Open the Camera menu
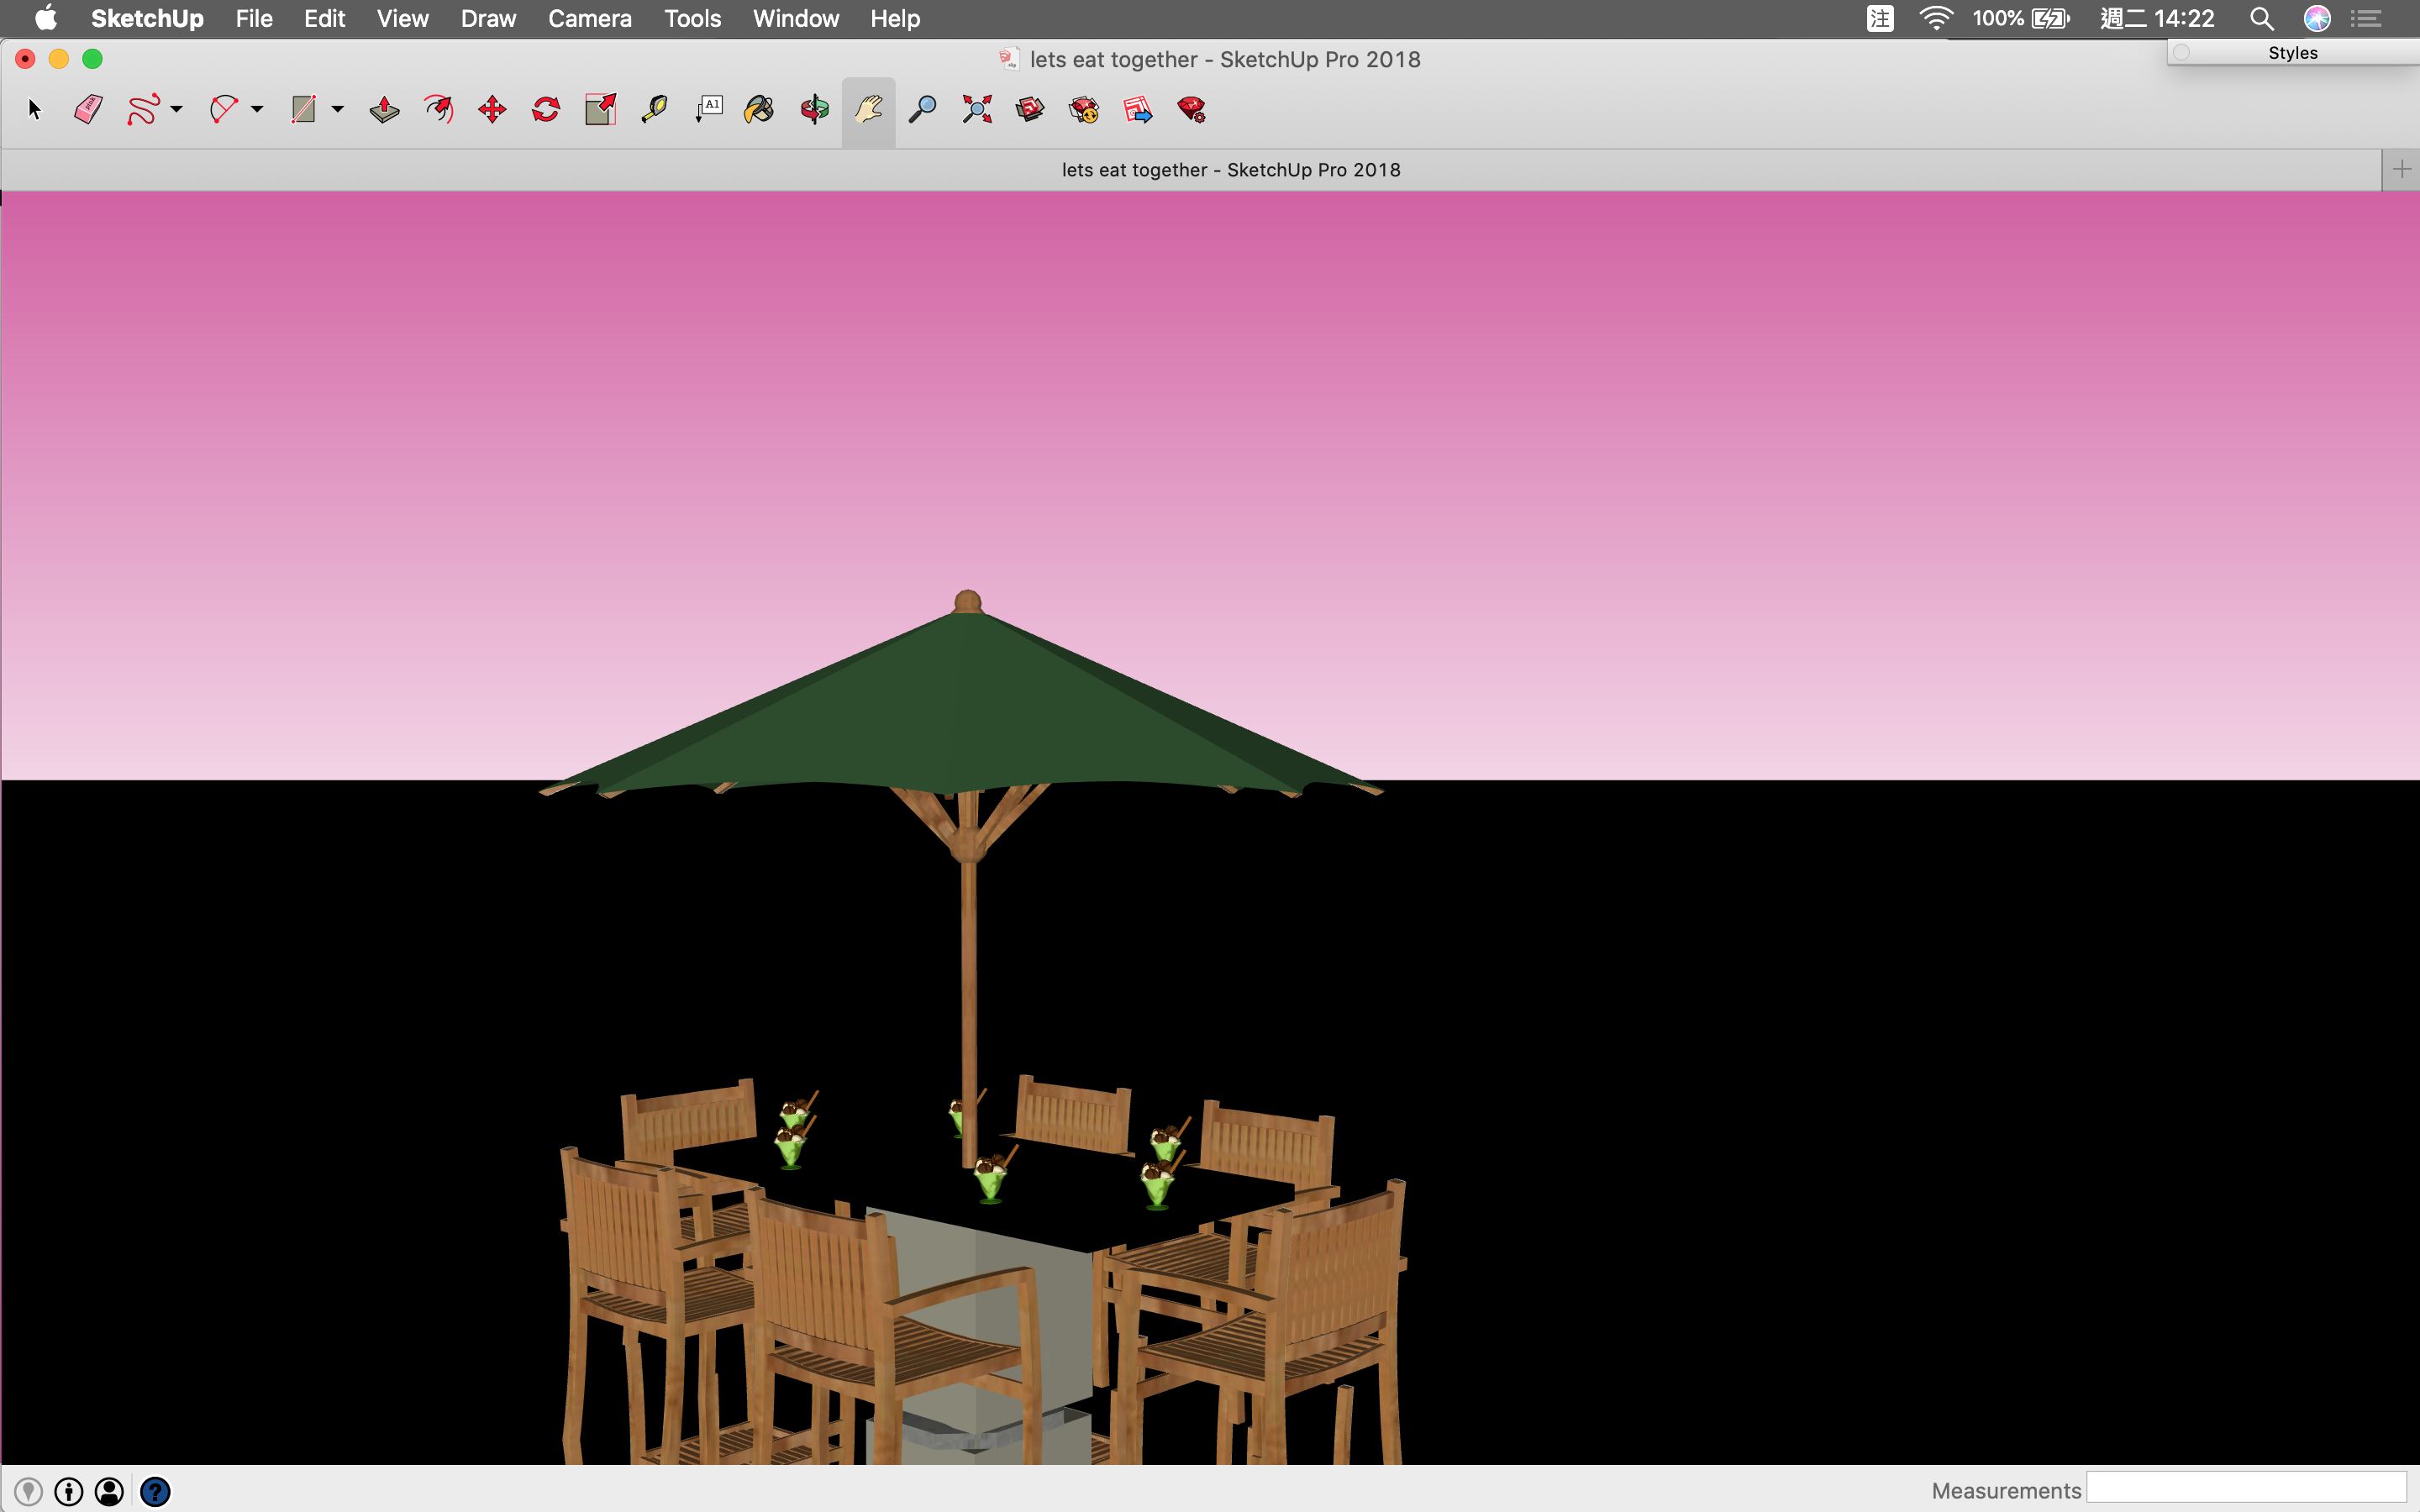This screenshot has width=2420, height=1512. tap(589, 19)
